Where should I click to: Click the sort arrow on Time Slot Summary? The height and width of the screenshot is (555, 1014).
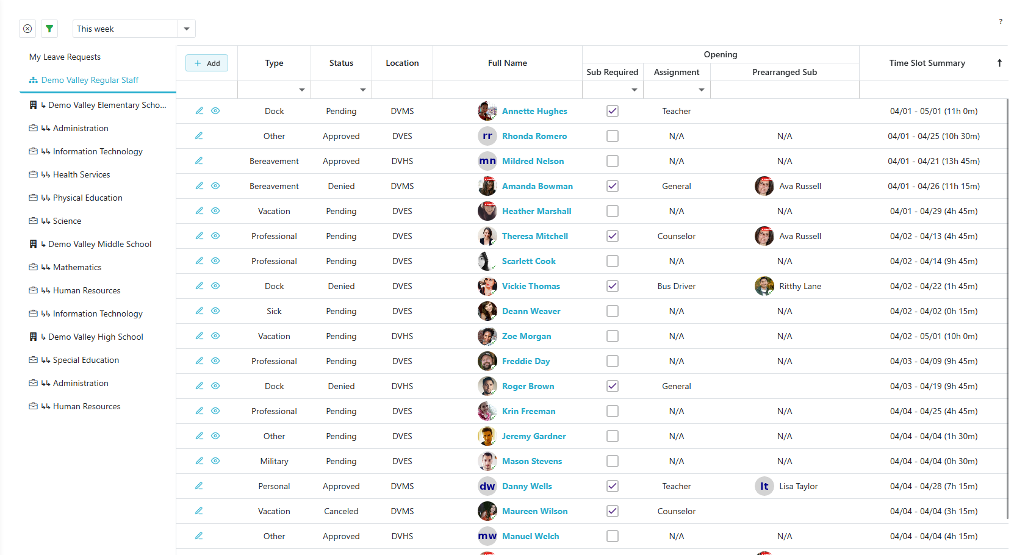coord(999,63)
